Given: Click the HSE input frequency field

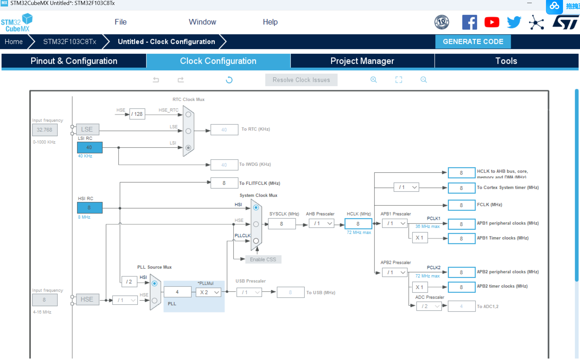Looking at the screenshot, I should [45, 300].
